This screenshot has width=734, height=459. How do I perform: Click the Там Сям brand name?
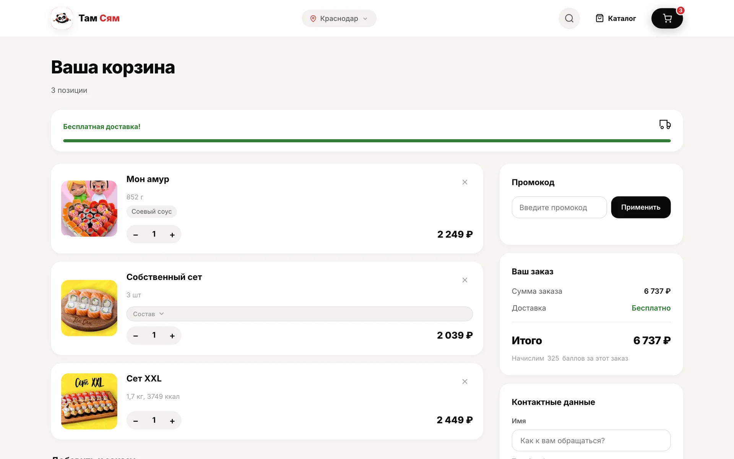pos(99,18)
